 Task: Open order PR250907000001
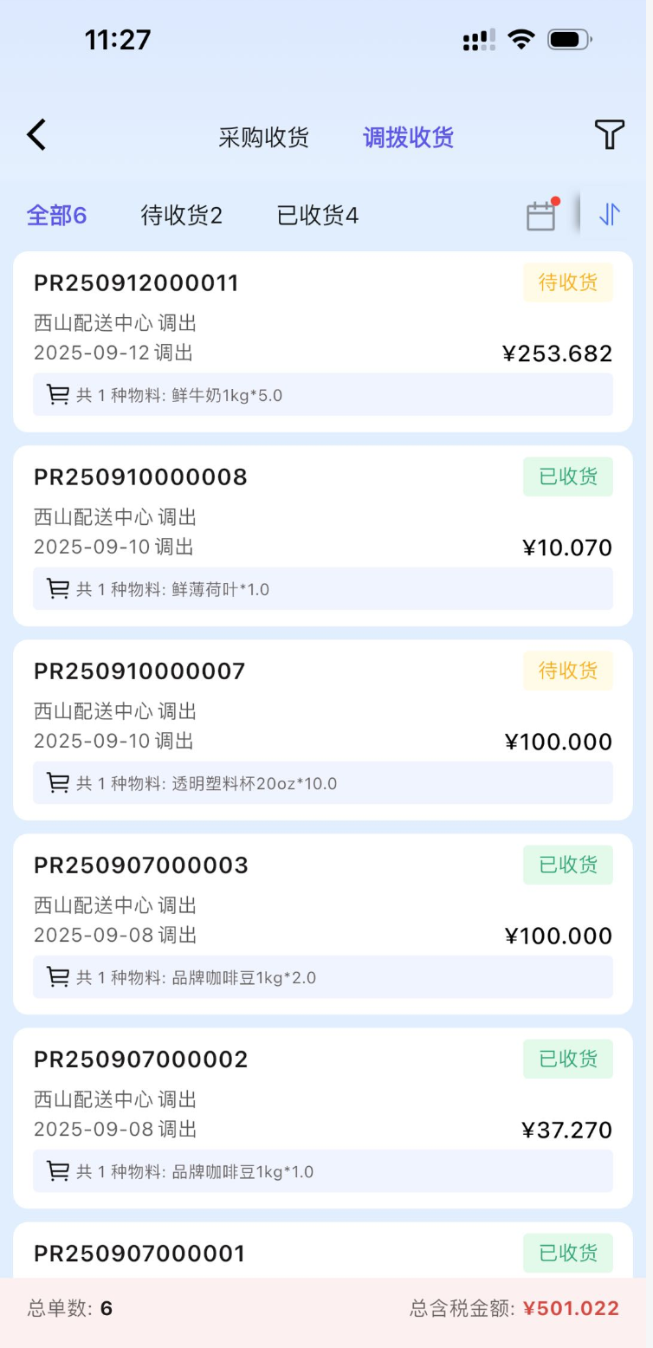(139, 1253)
